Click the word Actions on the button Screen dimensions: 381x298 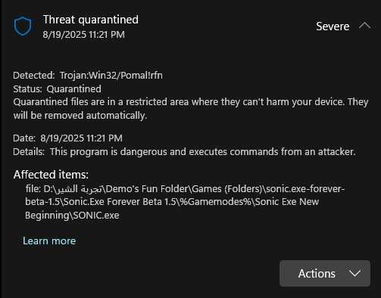(317, 274)
